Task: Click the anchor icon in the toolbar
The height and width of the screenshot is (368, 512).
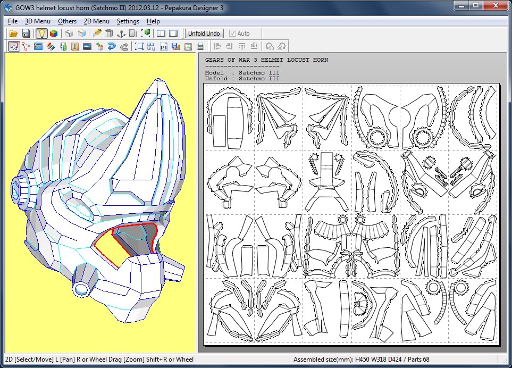Action: click(x=121, y=34)
